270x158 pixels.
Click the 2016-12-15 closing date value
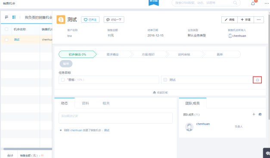click(155, 35)
